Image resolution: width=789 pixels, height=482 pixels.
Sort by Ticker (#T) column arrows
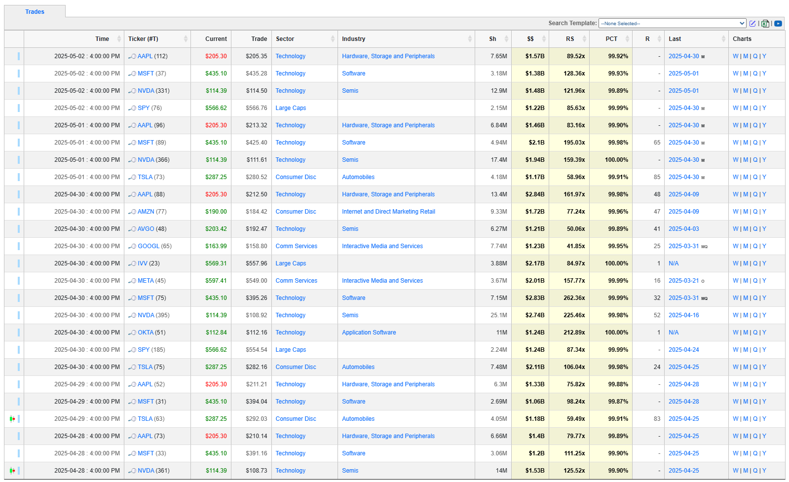(x=186, y=39)
